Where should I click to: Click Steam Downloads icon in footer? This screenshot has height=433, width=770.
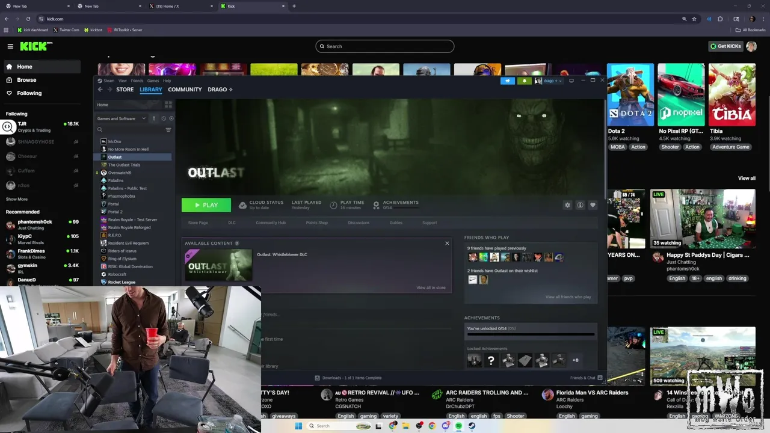click(x=318, y=378)
